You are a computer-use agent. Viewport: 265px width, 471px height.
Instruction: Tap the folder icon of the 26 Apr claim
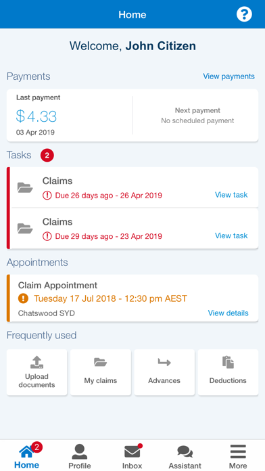tap(25, 187)
